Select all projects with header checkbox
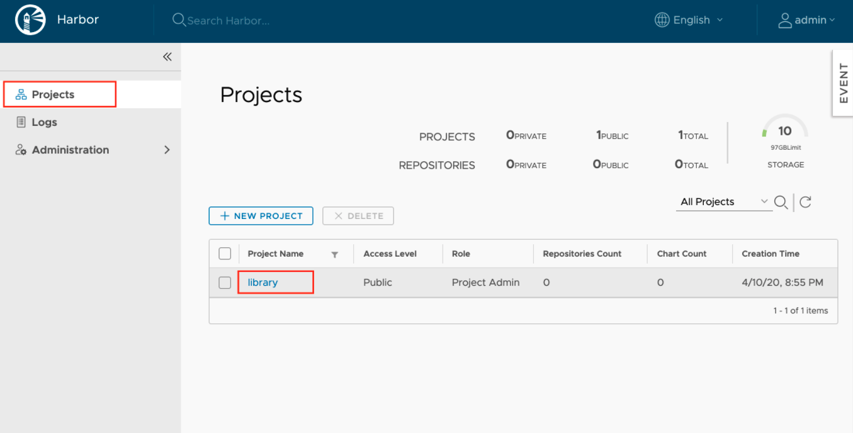The width and height of the screenshot is (853, 433). (x=225, y=254)
